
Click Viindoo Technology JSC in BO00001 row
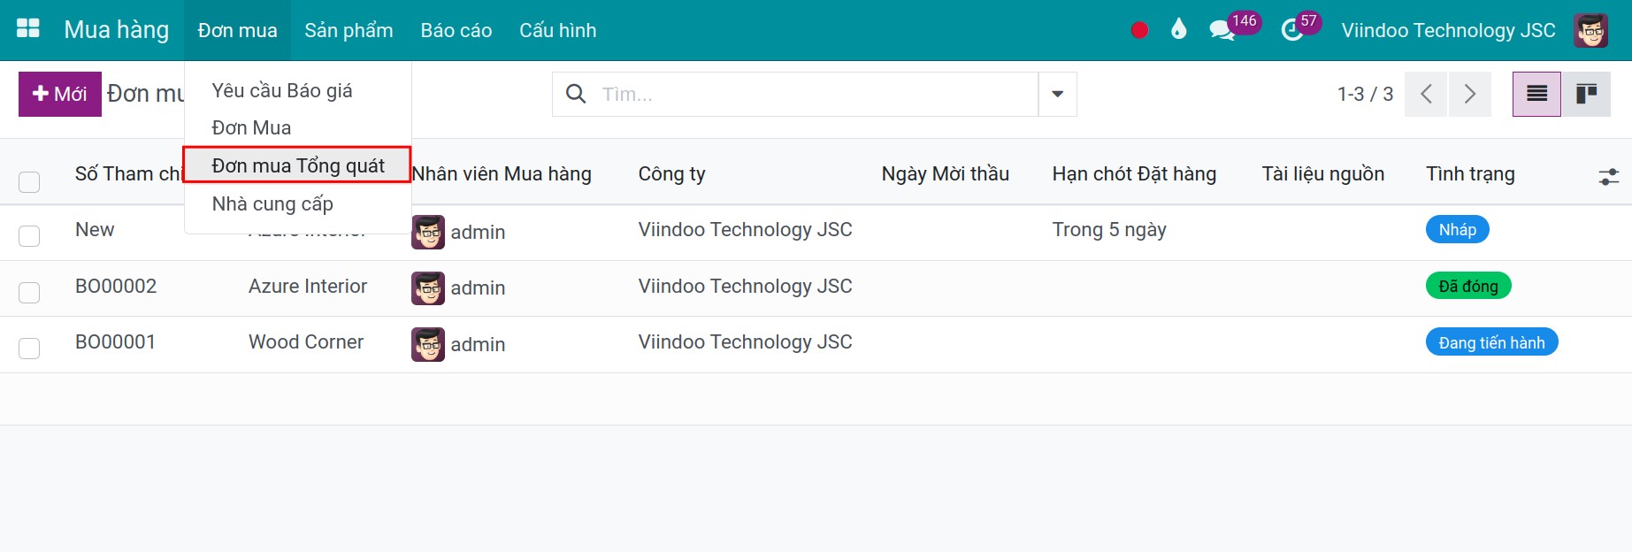745,342
